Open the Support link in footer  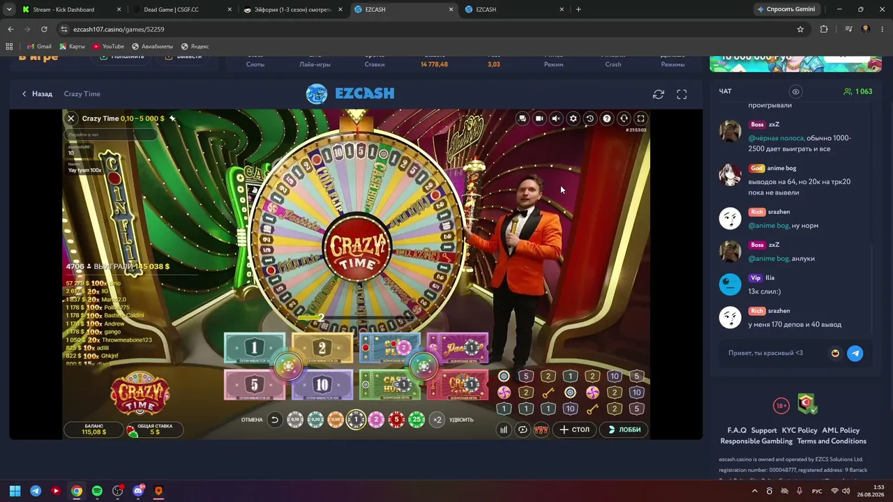click(764, 430)
